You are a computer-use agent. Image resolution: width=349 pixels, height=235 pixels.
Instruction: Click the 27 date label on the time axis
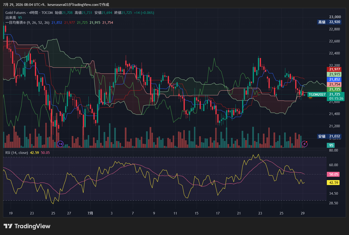tap(69, 213)
